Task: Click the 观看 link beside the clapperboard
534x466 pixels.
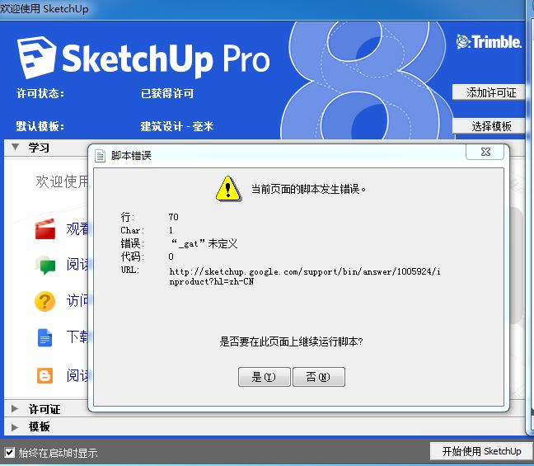Action: [77, 228]
